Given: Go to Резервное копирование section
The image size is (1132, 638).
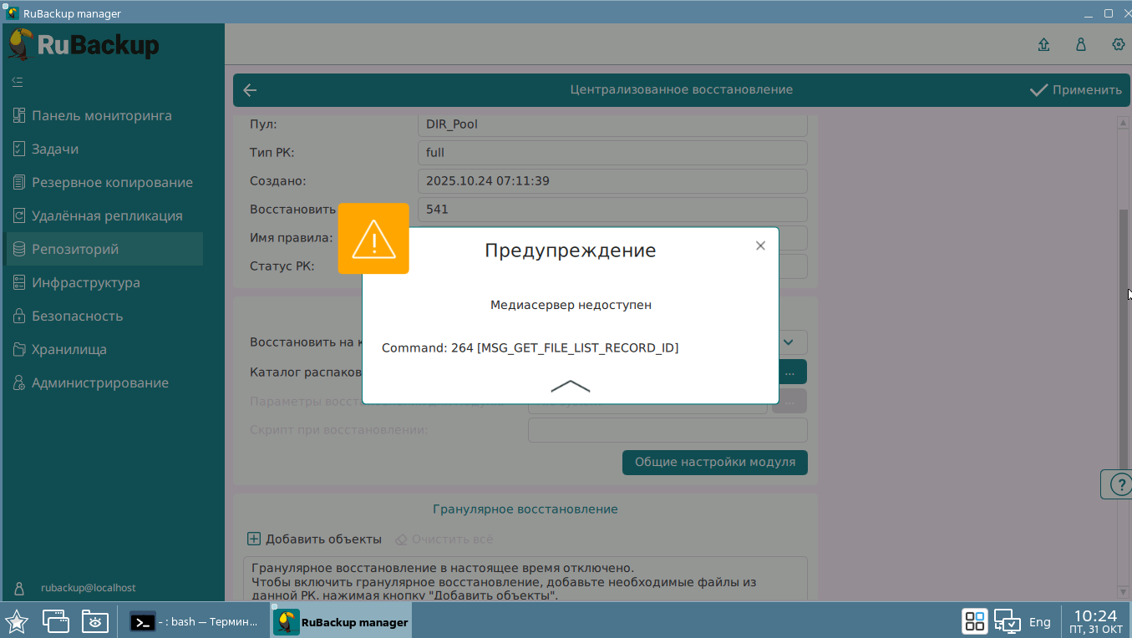Looking at the screenshot, I should pos(112,182).
